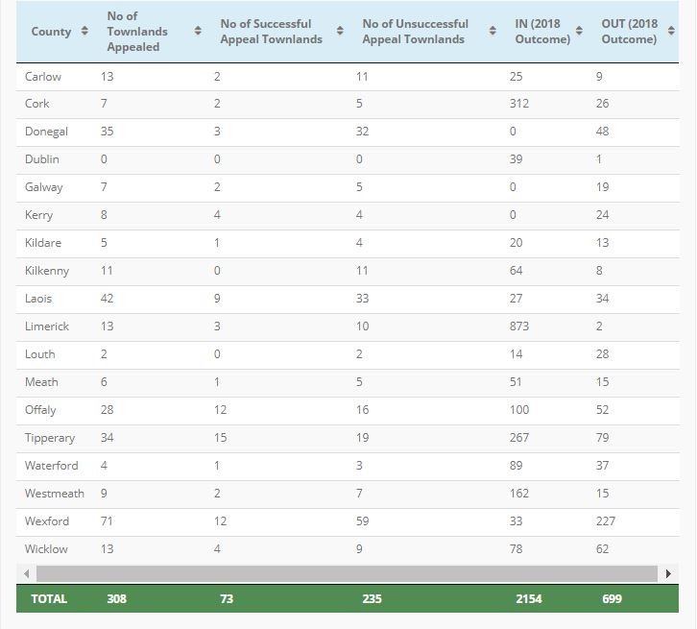
Task: Click the horizontal scrollbar's right arrow
Action: point(668,573)
